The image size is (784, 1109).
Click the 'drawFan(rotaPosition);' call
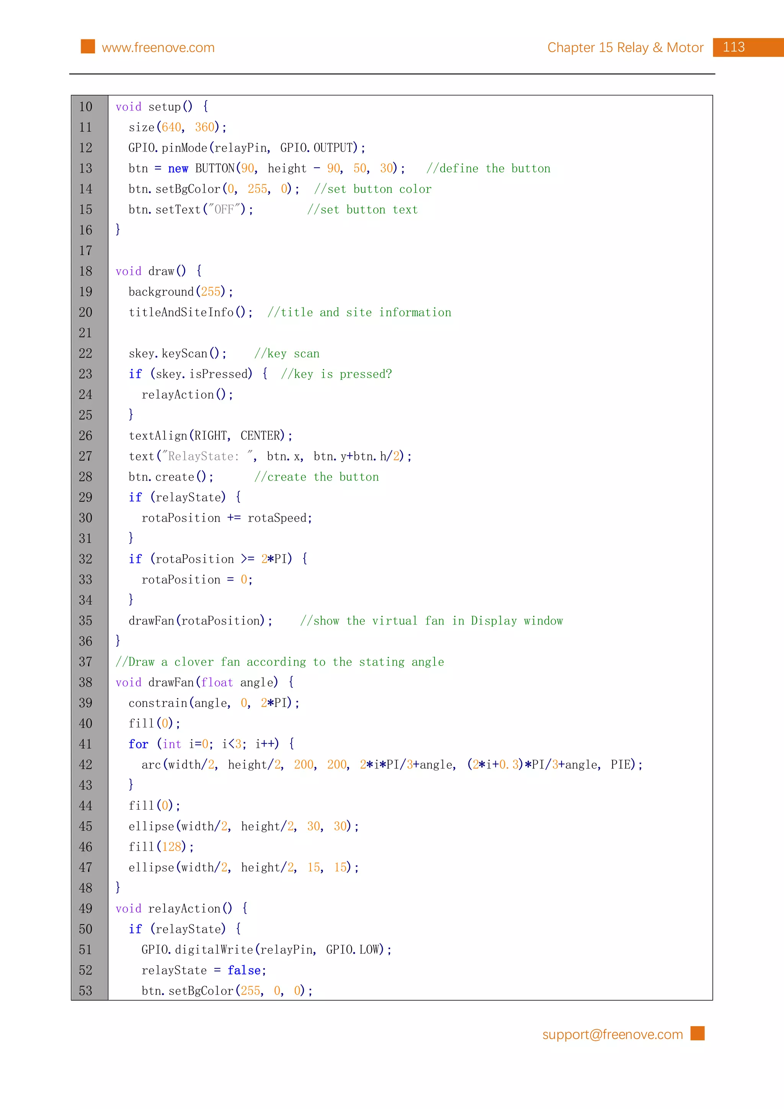tap(201, 621)
